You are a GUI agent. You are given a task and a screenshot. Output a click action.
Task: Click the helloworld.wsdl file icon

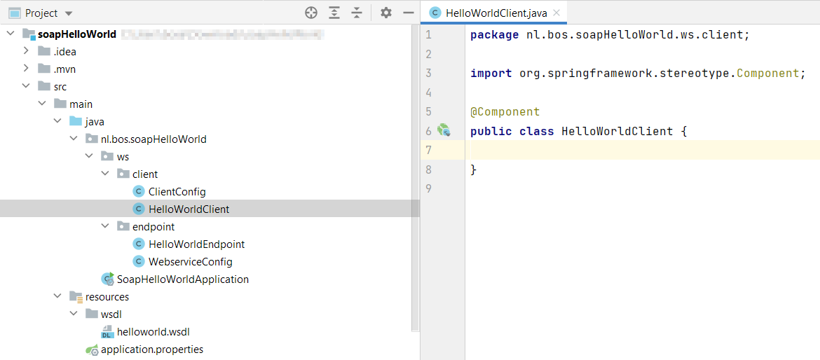point(107,332)
